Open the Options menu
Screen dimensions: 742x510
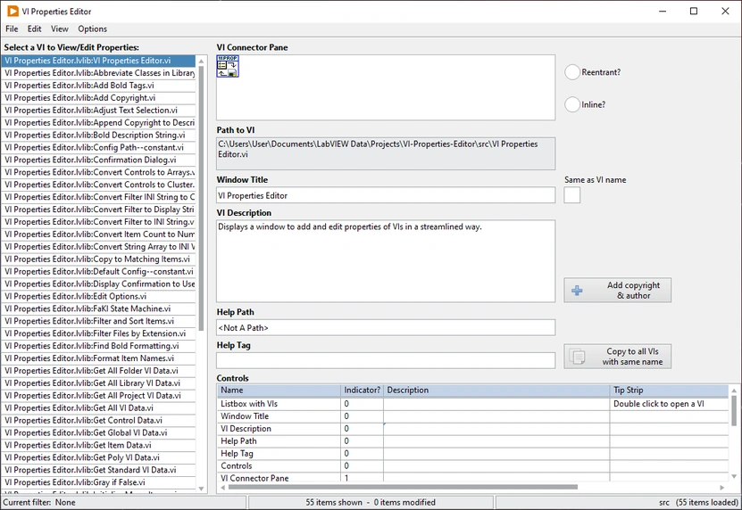(x=92, y=29)
